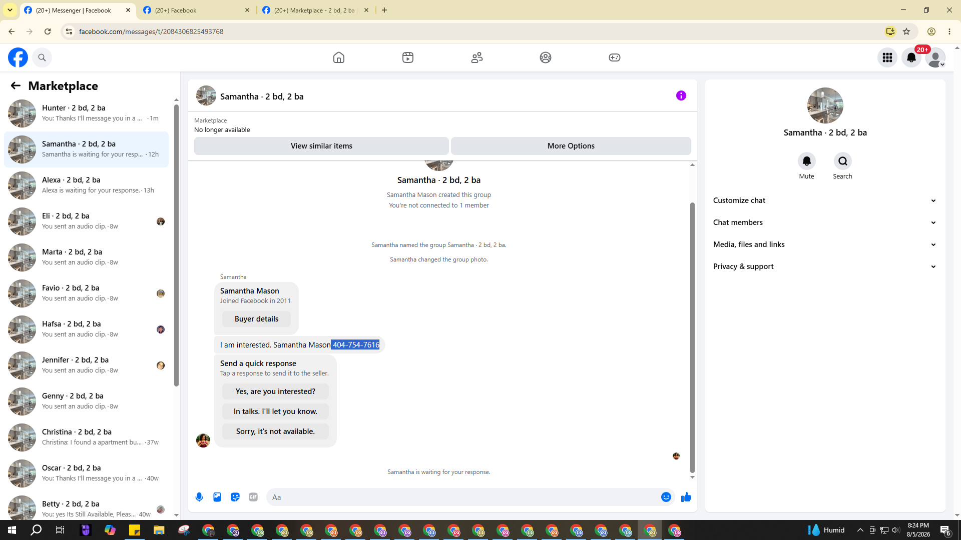Expand the Chat members section
The width and height of the screenshot is (961, 540).
(x=825, y=222)
